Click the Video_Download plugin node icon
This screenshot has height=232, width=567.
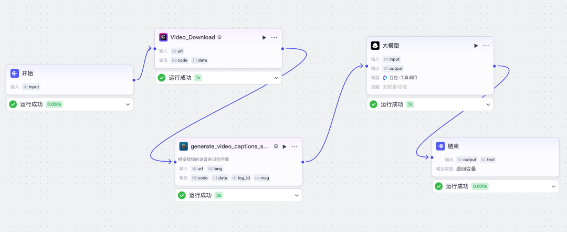tap(163, 37)
